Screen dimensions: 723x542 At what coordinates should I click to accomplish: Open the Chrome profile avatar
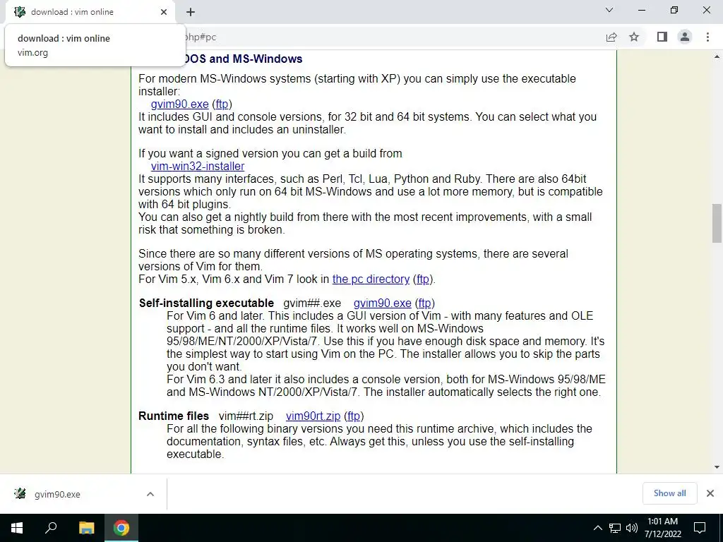click(x=685, y=37)
